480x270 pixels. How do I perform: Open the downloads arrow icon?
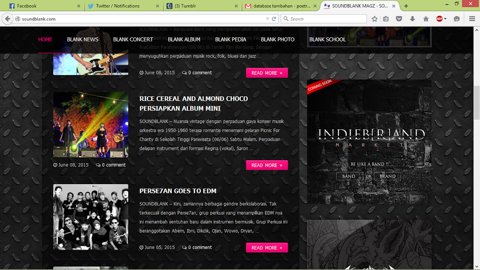click(413, 19)
